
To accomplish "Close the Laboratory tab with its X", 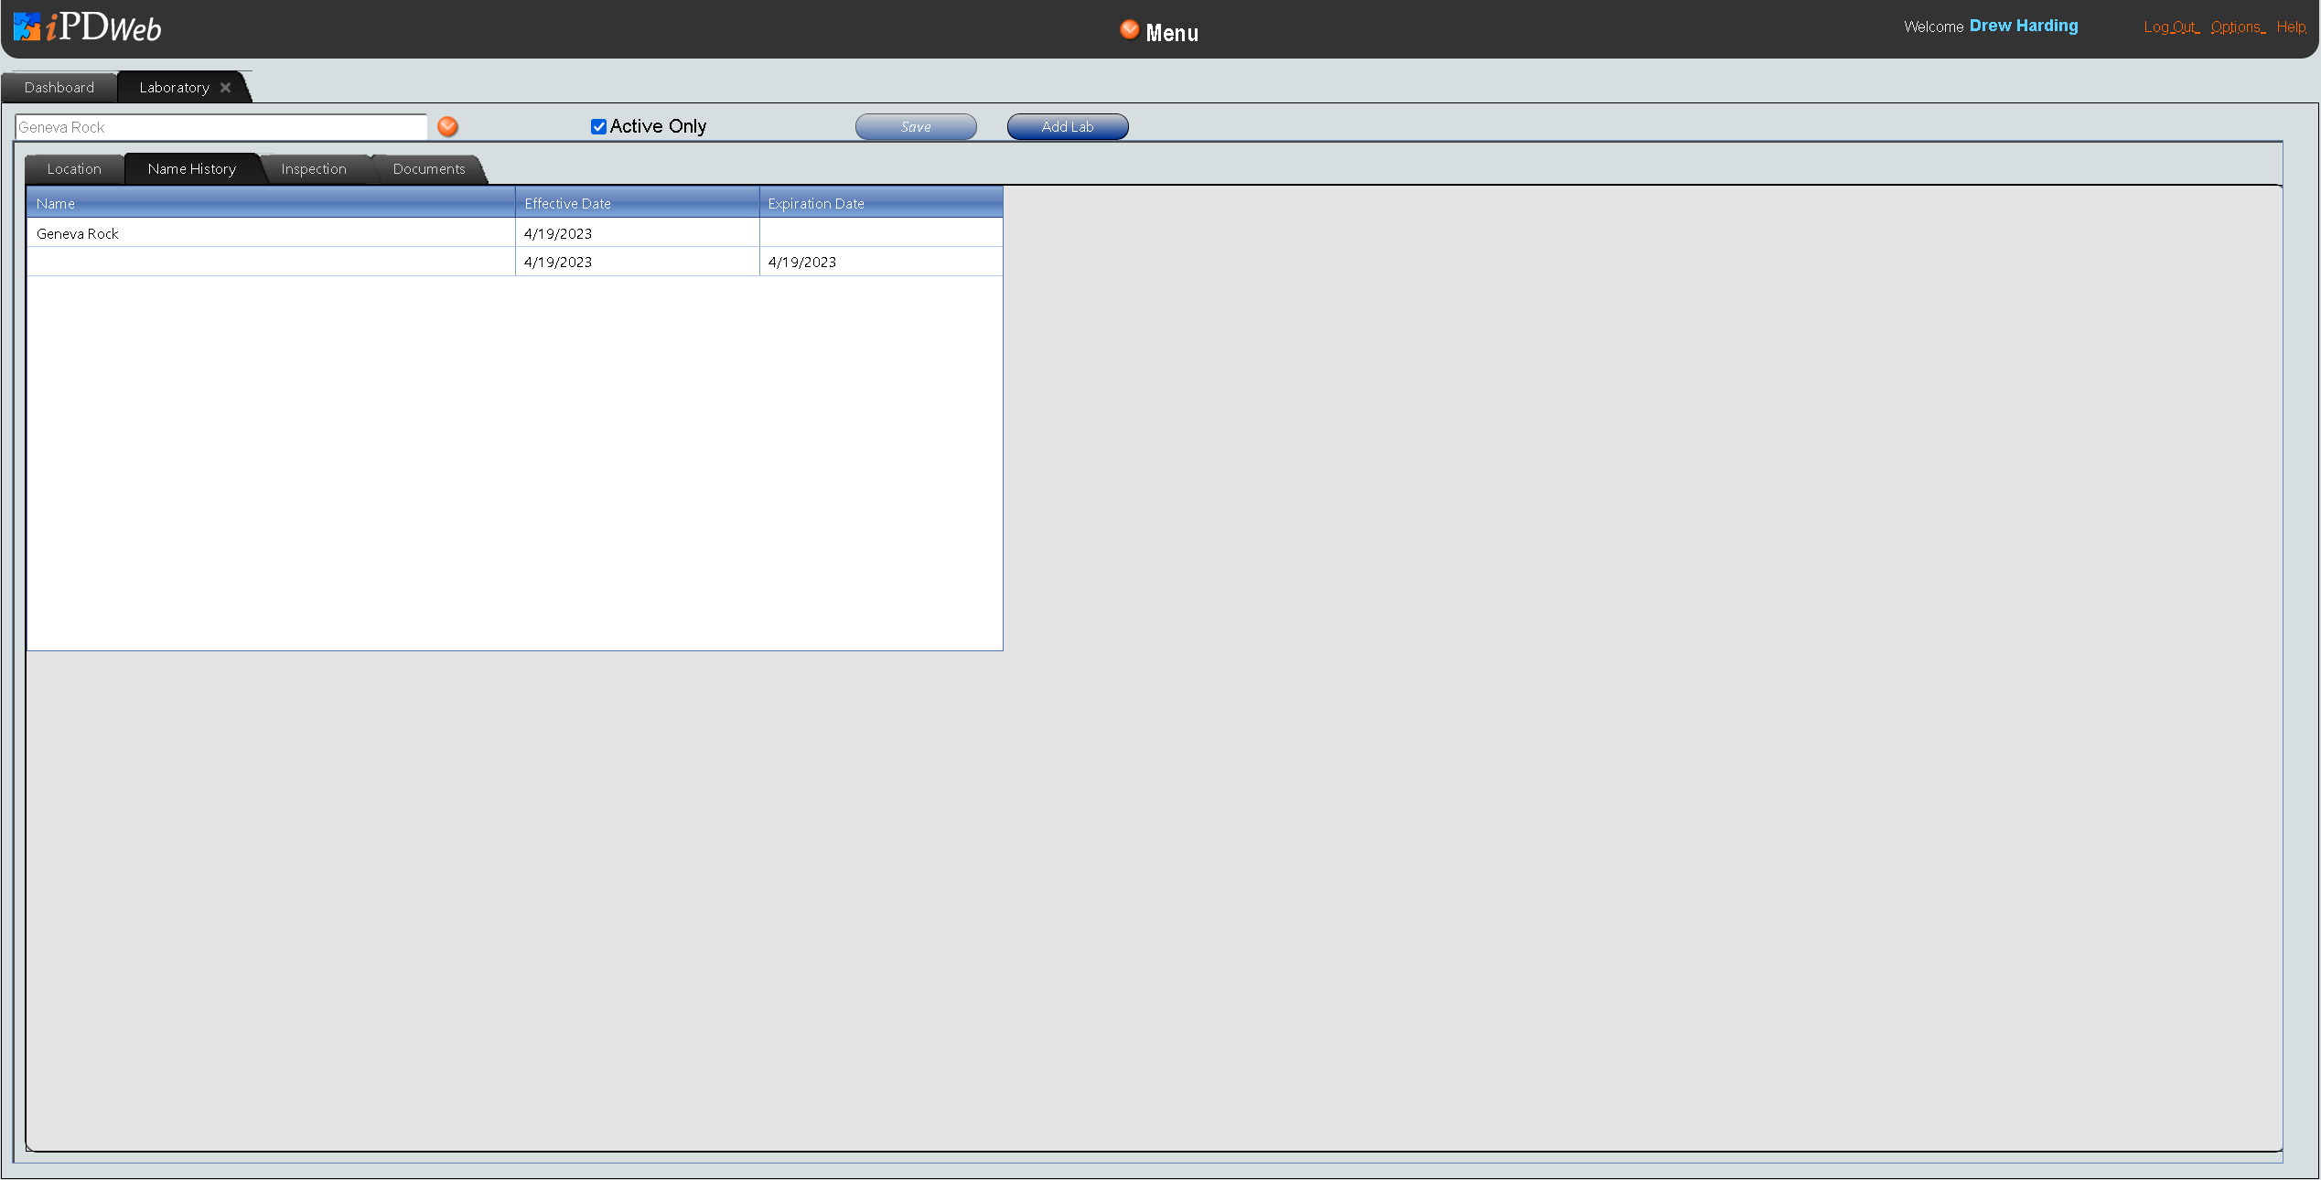I will (225, 88).
